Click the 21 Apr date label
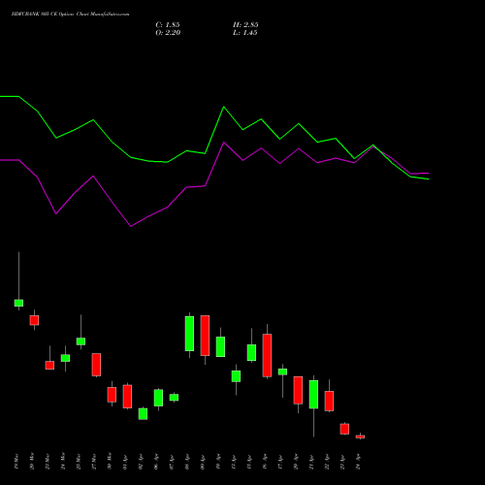The image size is (485, 485). point(311,462)
